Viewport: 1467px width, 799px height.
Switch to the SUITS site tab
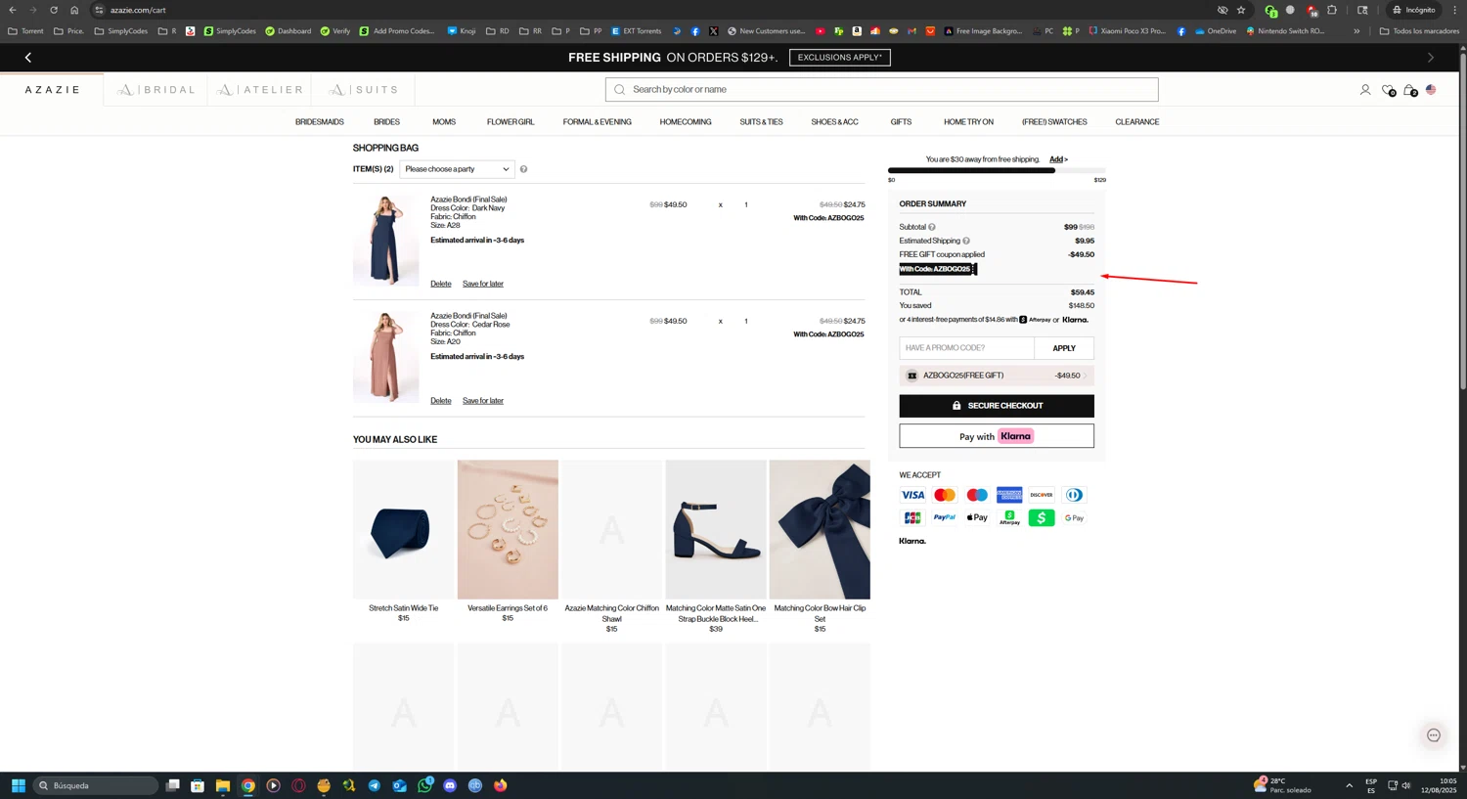tap(364, 90)
